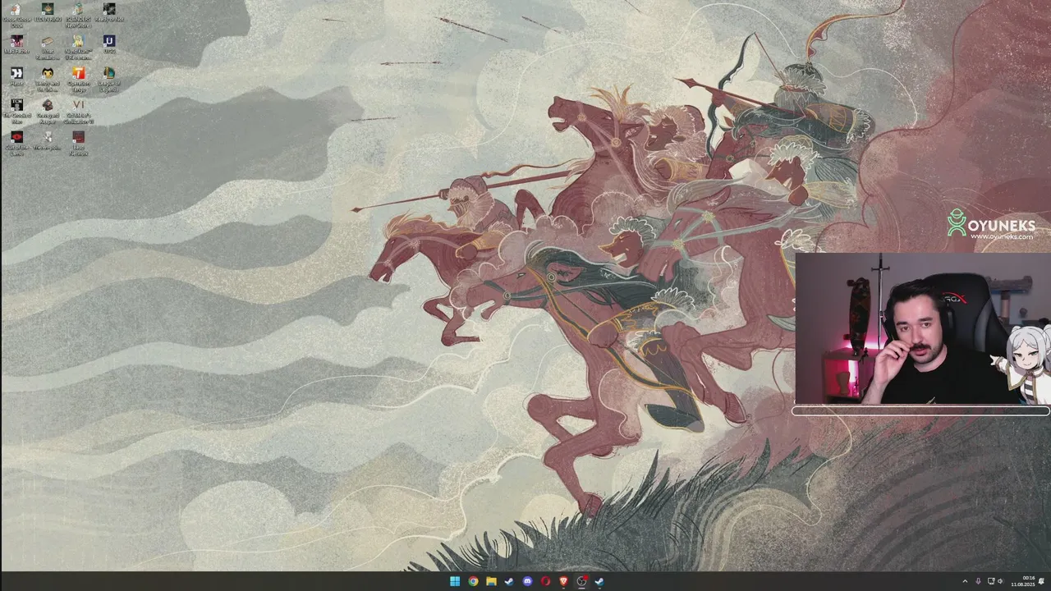Click the Steam icon beside File Explorer
The height and width of the screenshot is (591, 1051).
pos(509,581)
